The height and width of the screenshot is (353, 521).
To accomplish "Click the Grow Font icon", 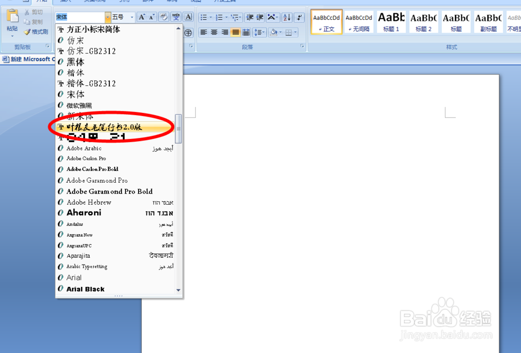I will (x=142, y=17).
